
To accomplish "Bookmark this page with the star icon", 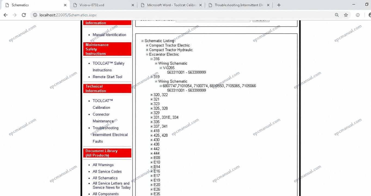I will (x=346, y=15).
